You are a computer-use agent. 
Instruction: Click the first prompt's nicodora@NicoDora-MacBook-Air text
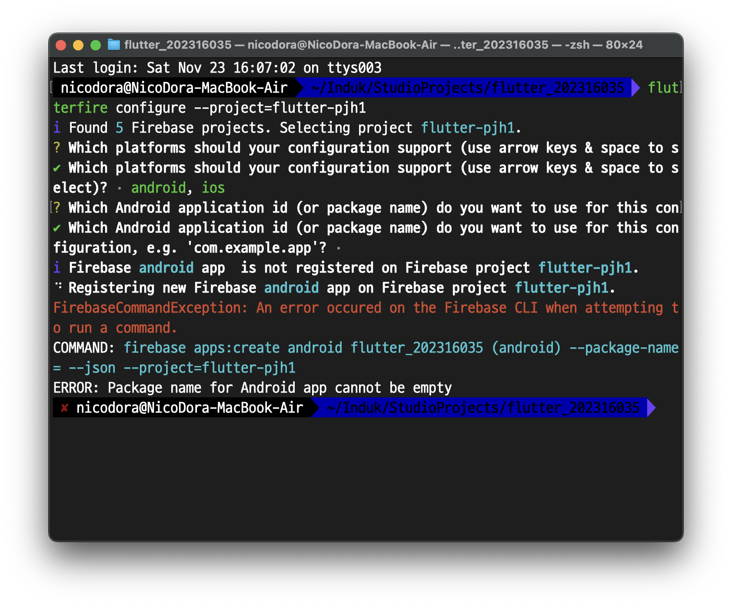coord(174,88)
